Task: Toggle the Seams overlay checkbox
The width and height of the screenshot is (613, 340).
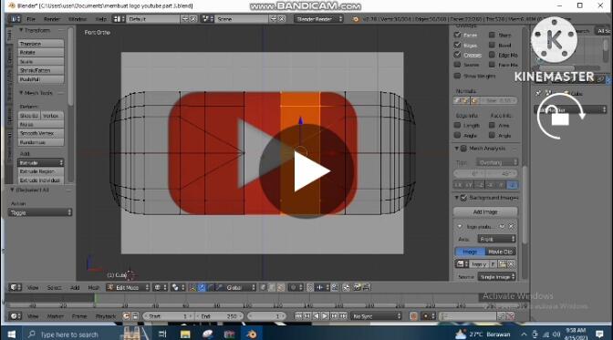Action: point(457,65)
